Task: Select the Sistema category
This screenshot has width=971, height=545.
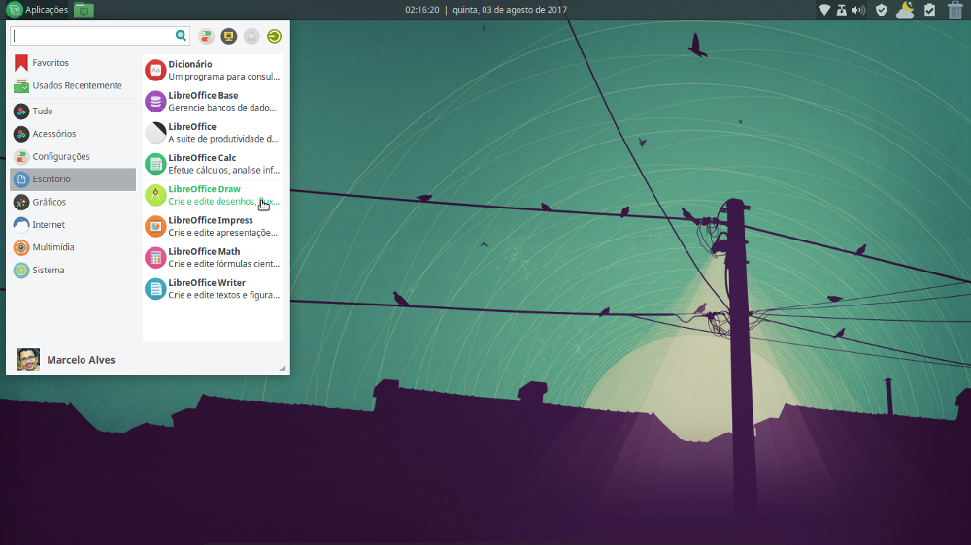Action: 73,271
